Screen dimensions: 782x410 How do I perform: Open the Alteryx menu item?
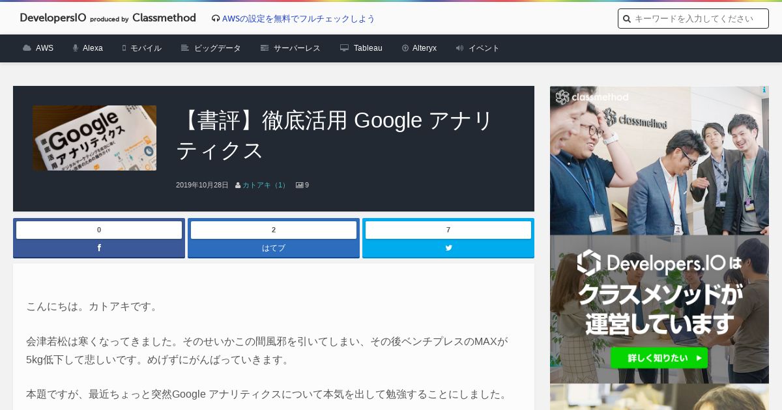click(424, 48)
